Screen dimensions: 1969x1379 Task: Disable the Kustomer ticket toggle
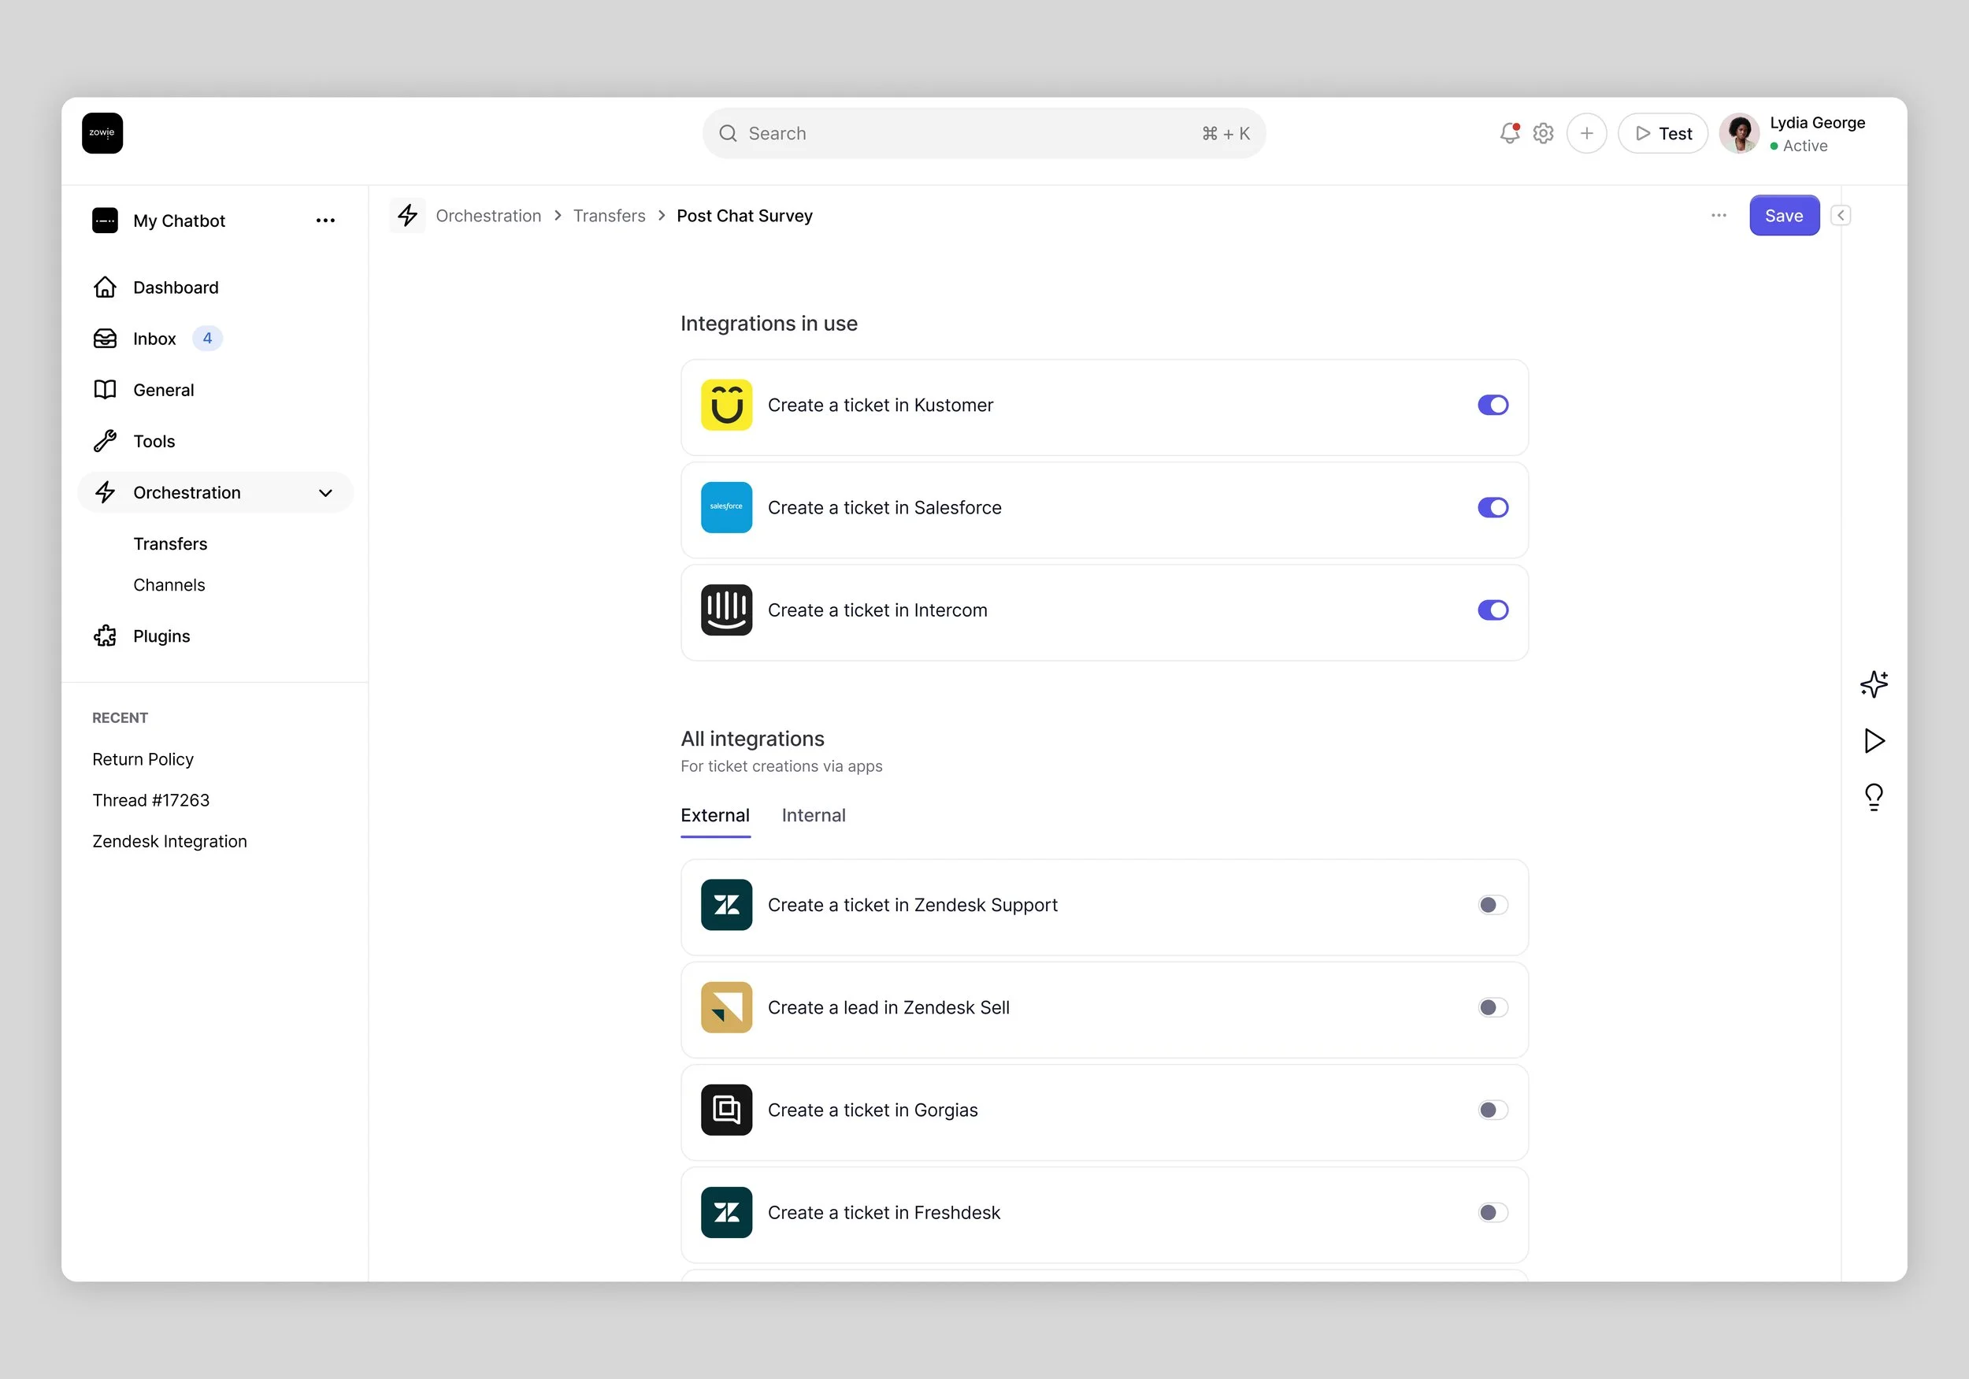tap(1493, 405)
